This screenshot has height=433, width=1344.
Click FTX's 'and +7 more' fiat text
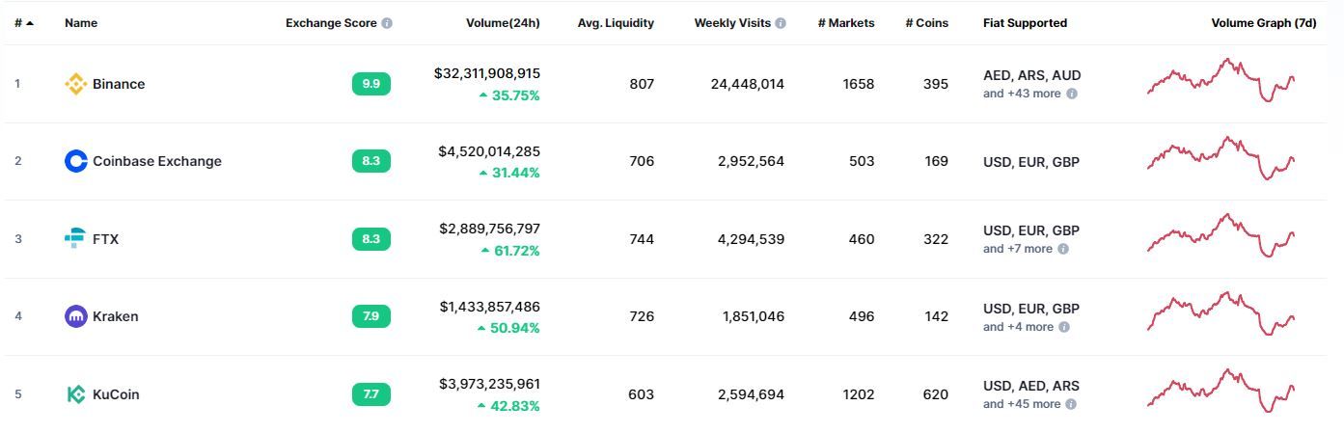tap(1018, 249)
